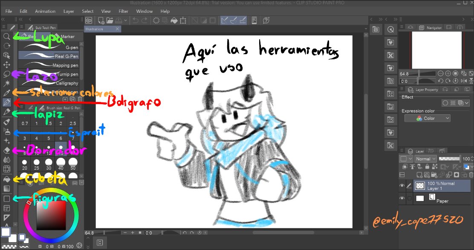Select the Airbrush tool
Screen dimensions: 474x250
(7, 131)
